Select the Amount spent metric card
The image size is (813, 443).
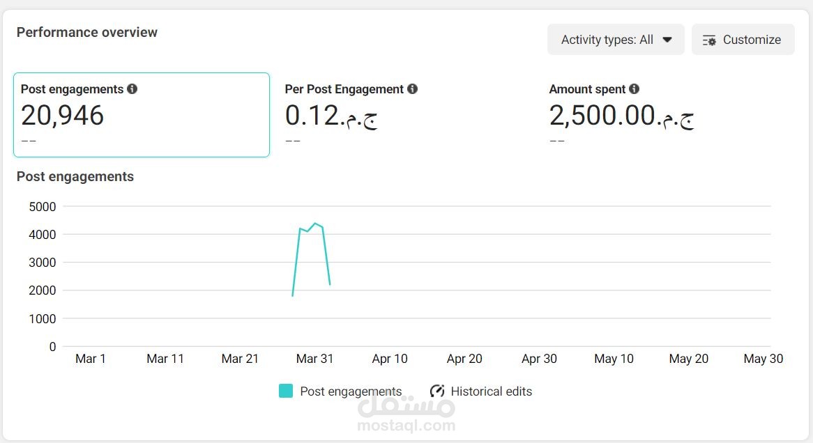(670, 115)
